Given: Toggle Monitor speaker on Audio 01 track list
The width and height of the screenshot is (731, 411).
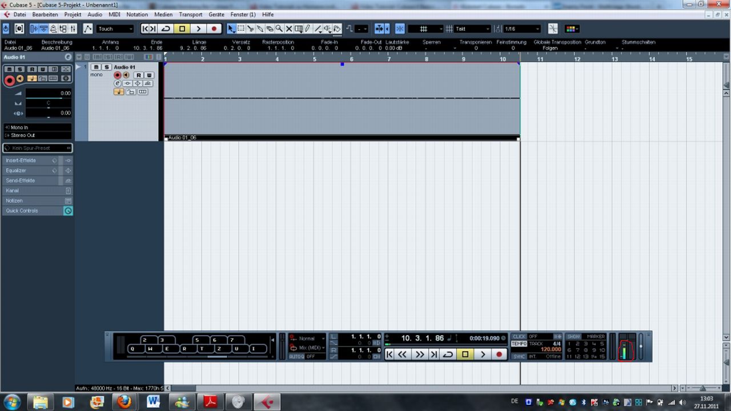Looking at the screenshot, I should pos(126,75).
